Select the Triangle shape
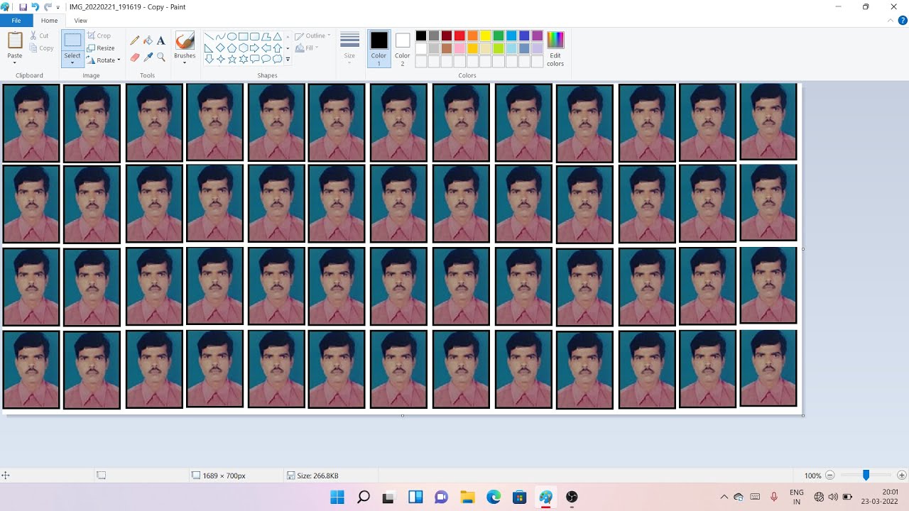This screenshot has width=909, height=511. pyautogui.click(x=277, y=36)
